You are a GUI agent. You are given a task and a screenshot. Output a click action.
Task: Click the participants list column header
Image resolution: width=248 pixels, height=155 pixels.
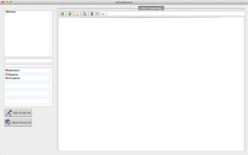pos(27,66)
